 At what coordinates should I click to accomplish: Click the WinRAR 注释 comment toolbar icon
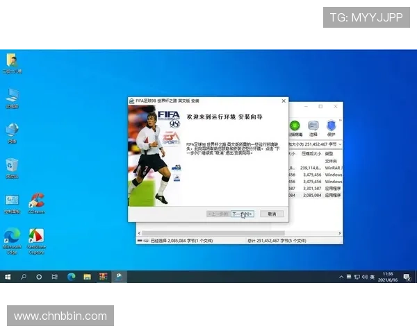click(x=313, y=126)
